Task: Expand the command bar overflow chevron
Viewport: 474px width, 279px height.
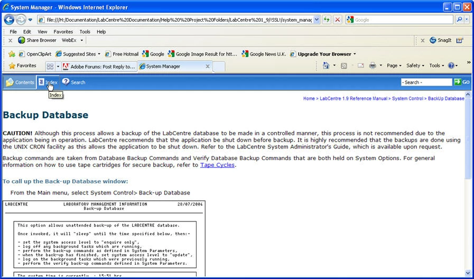Action: click(x=469, y=62)
